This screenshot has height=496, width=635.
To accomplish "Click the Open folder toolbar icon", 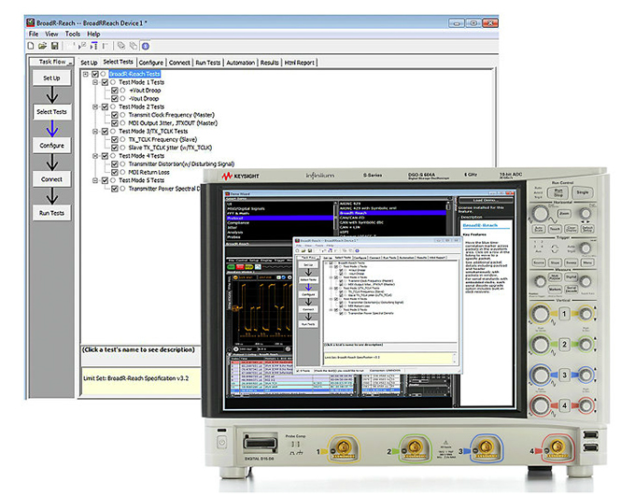I will [x=43, y=46].
